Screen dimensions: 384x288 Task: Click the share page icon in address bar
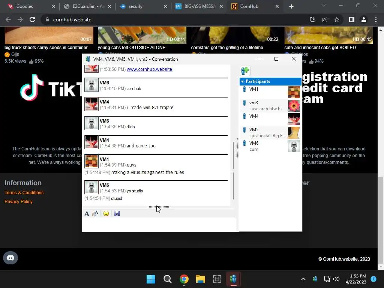pos(325,19)
